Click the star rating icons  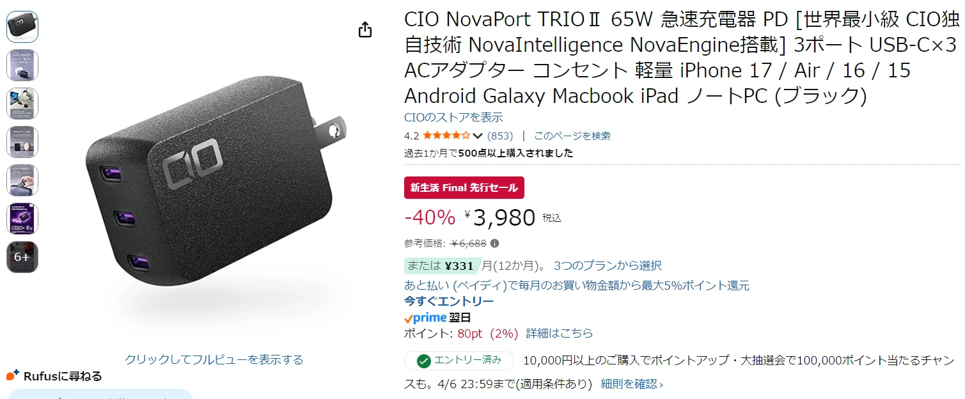click(446, 136)
